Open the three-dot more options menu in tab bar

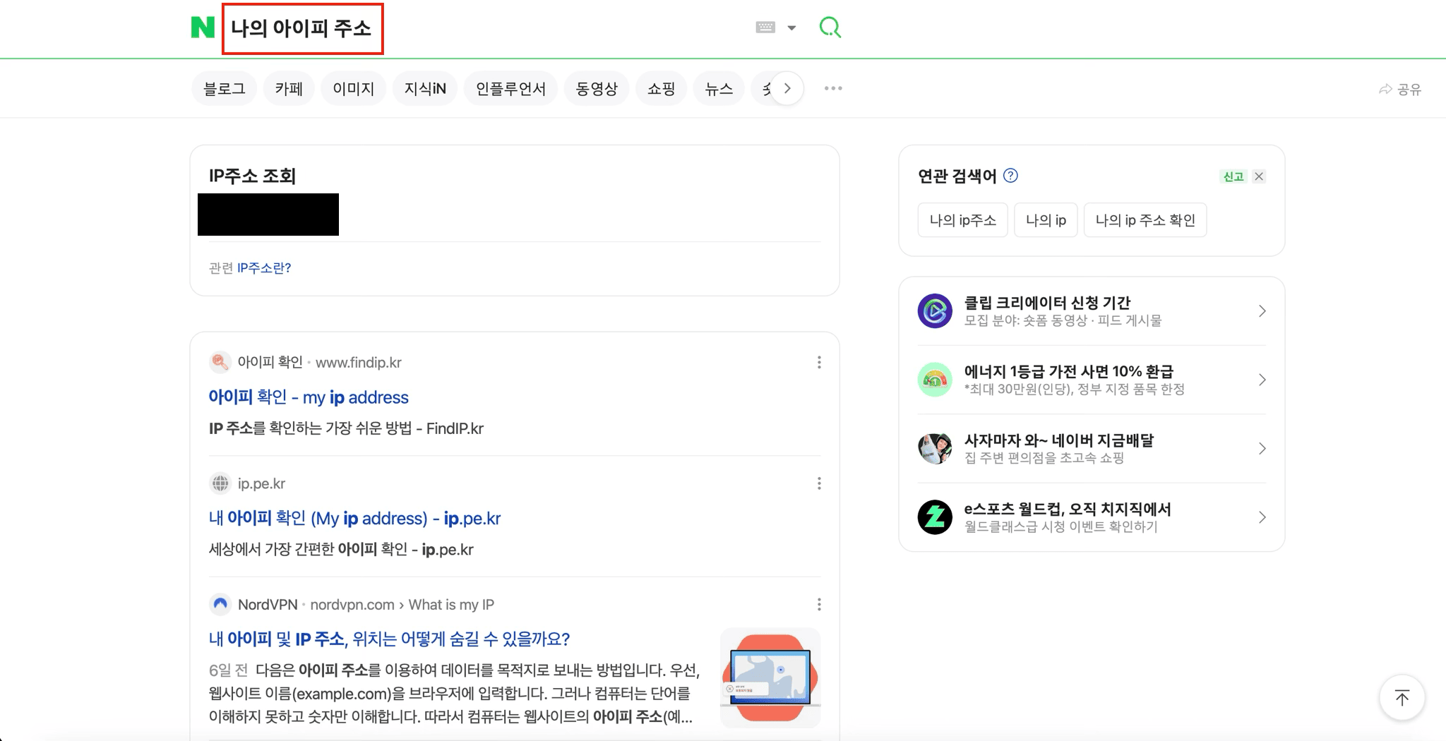coord(833,88)
